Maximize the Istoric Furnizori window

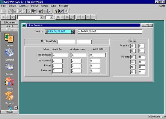147,25
